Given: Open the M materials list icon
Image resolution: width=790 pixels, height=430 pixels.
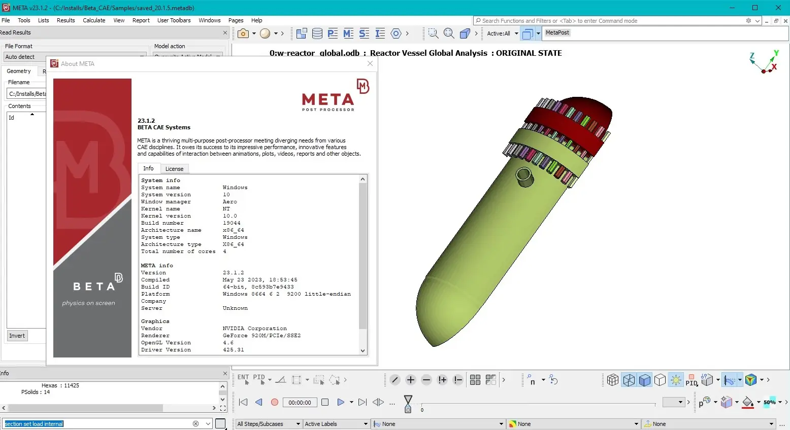Looking at the screenshot, I should click(348, 33).
